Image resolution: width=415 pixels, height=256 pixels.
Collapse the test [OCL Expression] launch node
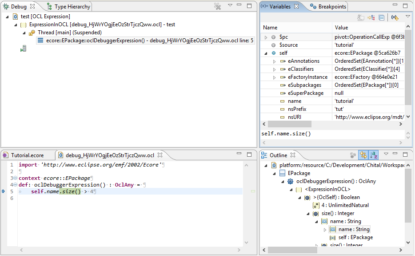(x=7, y=17)
